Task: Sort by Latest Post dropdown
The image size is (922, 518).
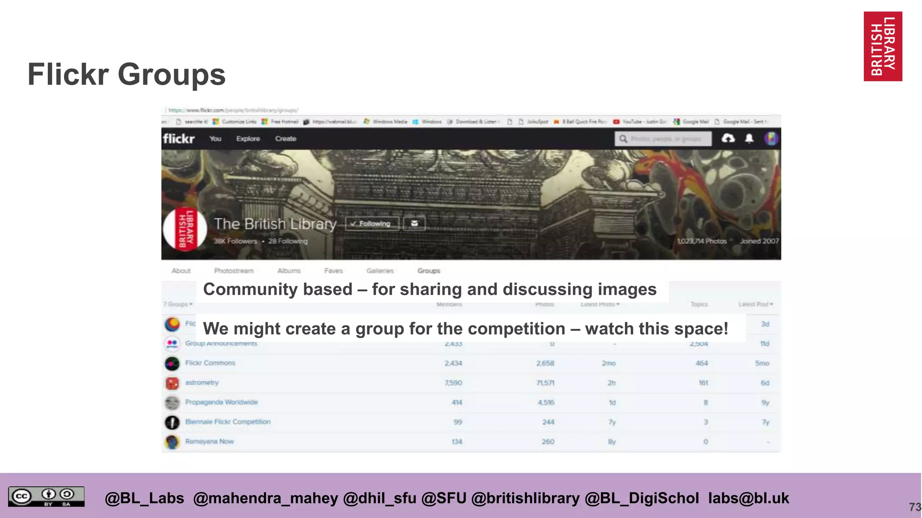Action: click(x=756, y=304)
